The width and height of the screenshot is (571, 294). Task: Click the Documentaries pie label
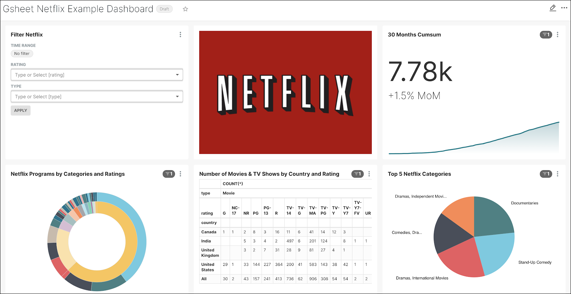pyautogui.click(x=524, y=203)
